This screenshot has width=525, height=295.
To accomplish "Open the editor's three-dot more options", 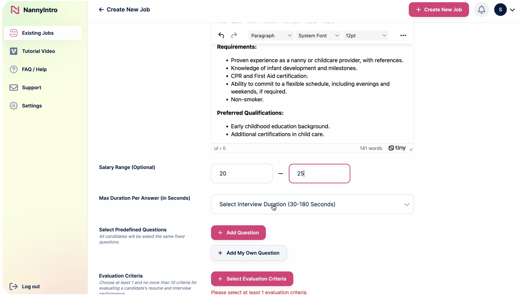I will [403, 36].
